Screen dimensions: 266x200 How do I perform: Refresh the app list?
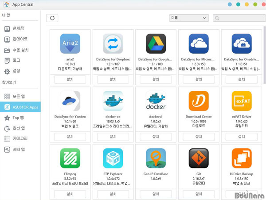(x=52, y=18)
